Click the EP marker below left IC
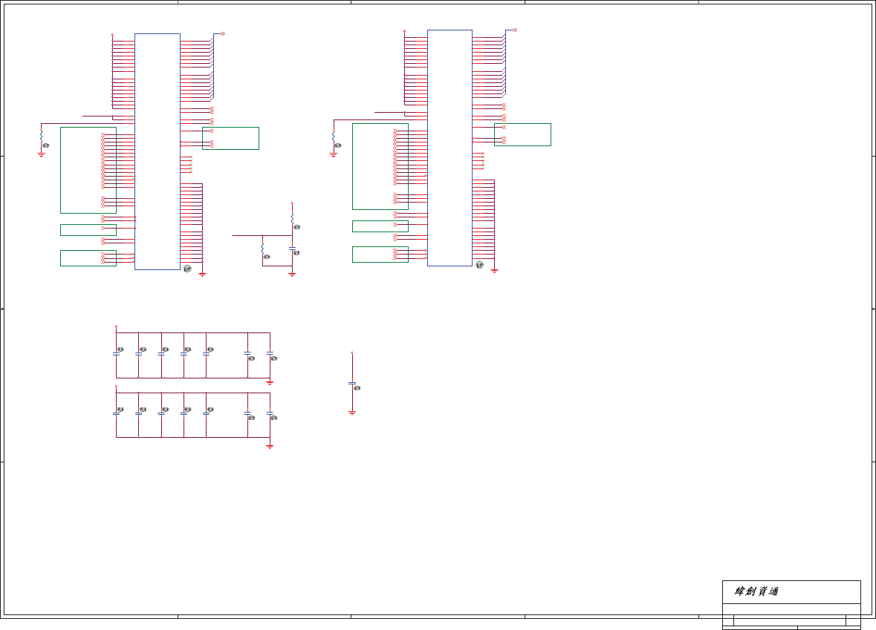Screen dimensions: 876x630 click(x=187, y=269)
